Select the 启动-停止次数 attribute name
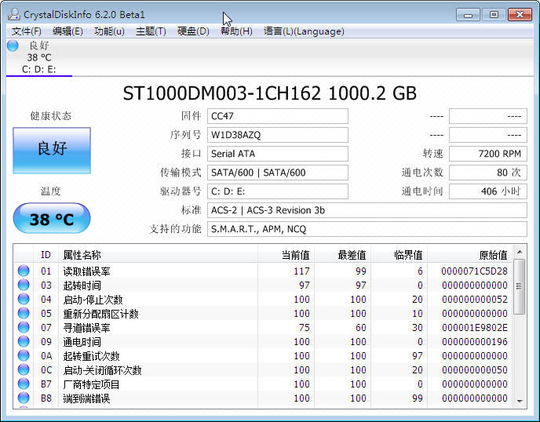Viewport: 540px width, 422px height. coord(93,300)
